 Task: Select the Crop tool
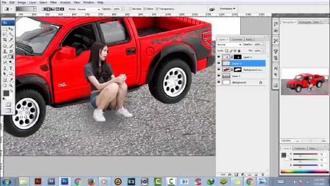pyautogui.click(x=5, y=40)
